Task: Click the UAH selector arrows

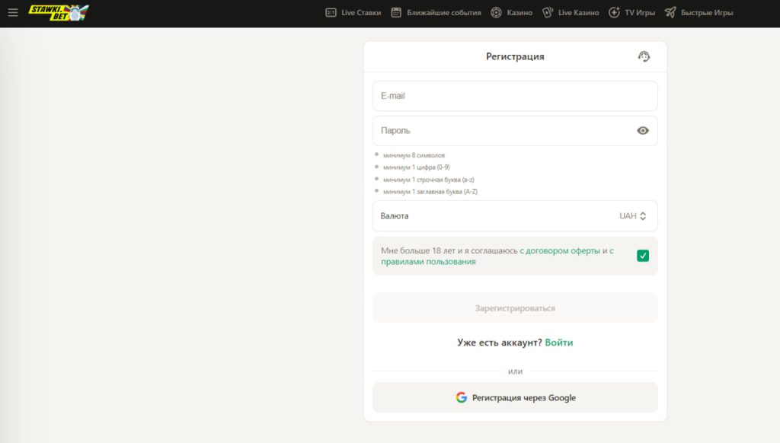Action: 643,216
